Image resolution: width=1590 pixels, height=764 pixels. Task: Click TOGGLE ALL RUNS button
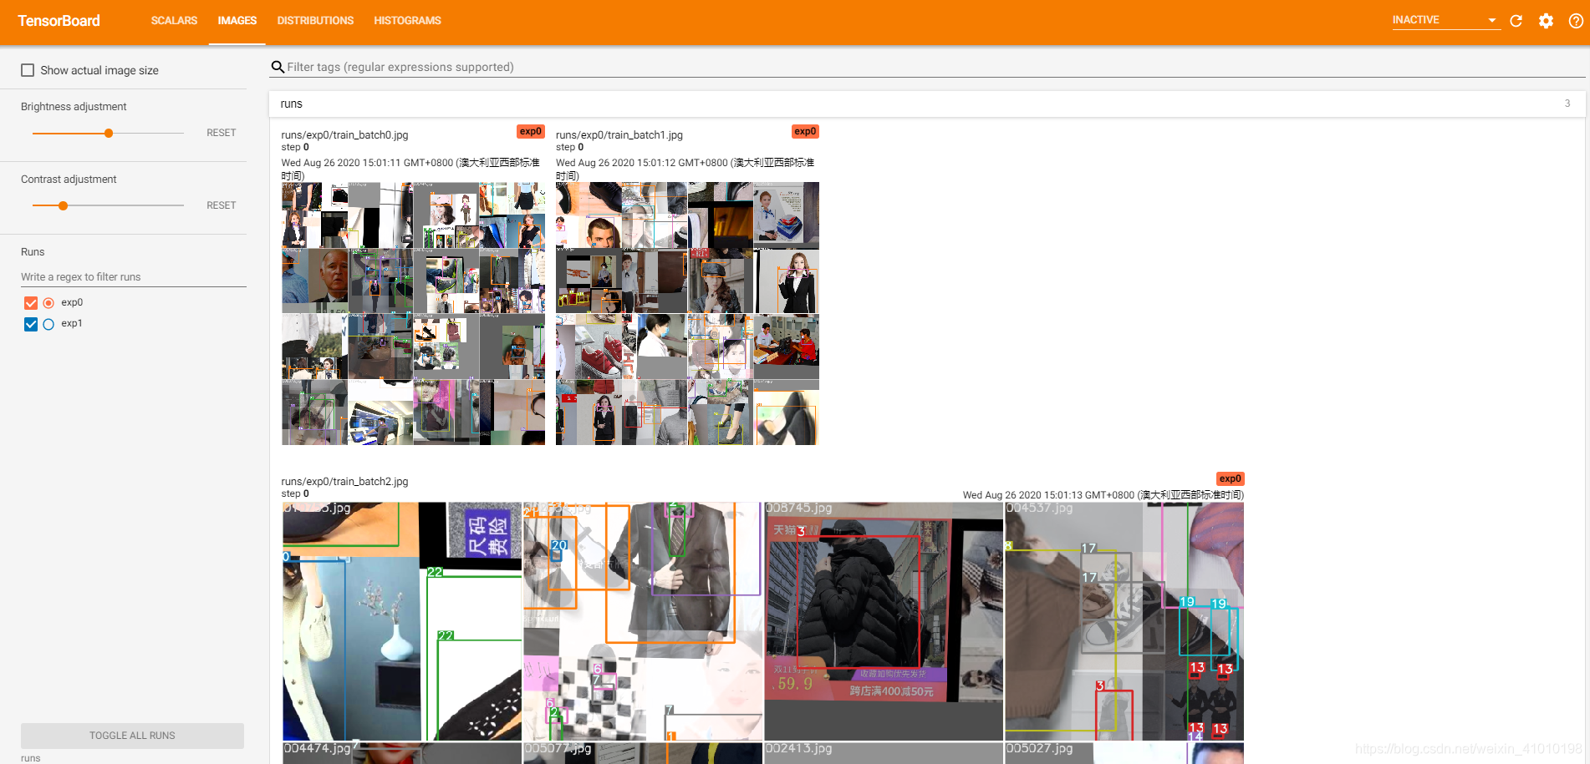coord(132,736)
